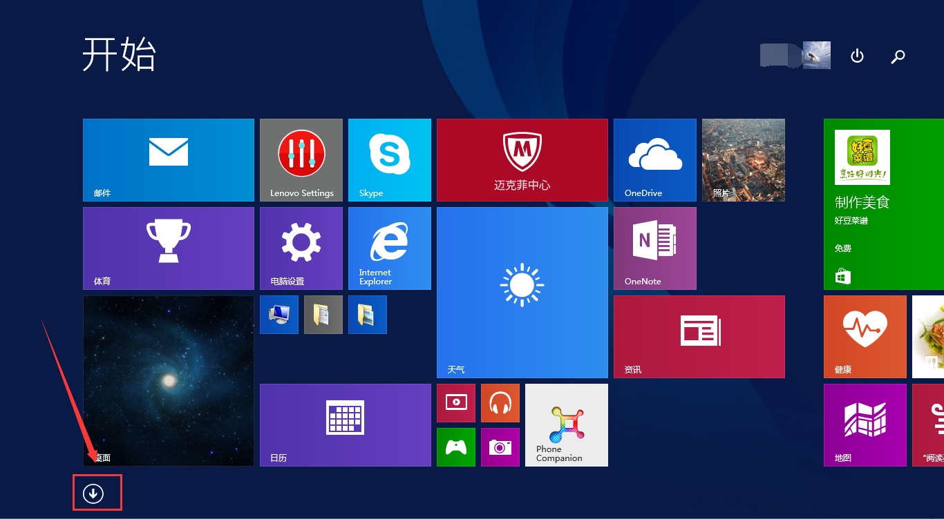Open the 桌面 Desktop tile
The image size is (944, 519).
click(x=169, y=381)
